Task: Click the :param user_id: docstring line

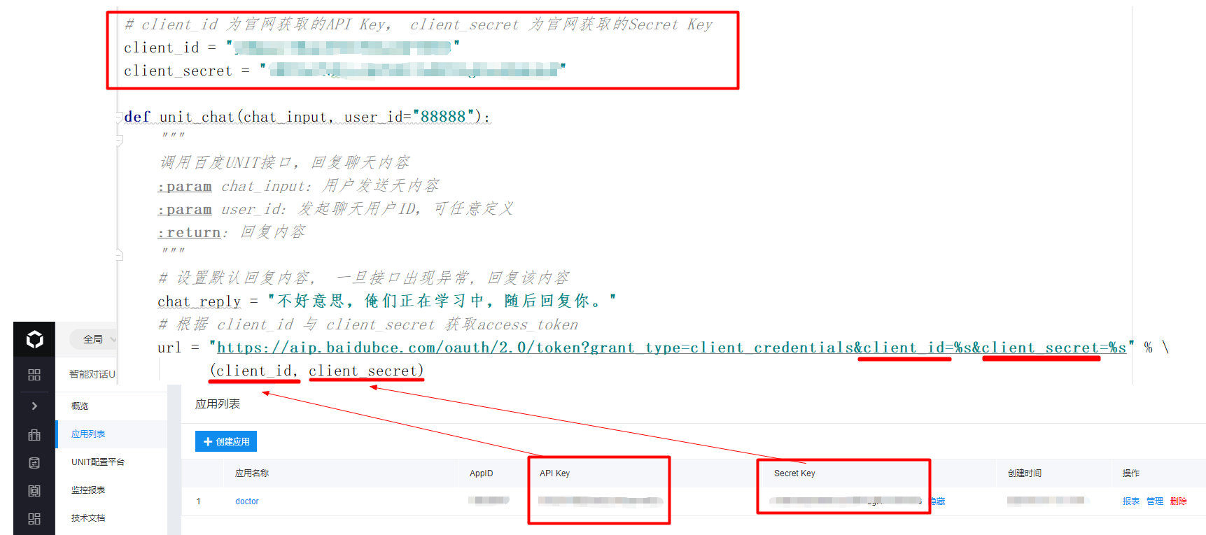Action: coord(335,209)
